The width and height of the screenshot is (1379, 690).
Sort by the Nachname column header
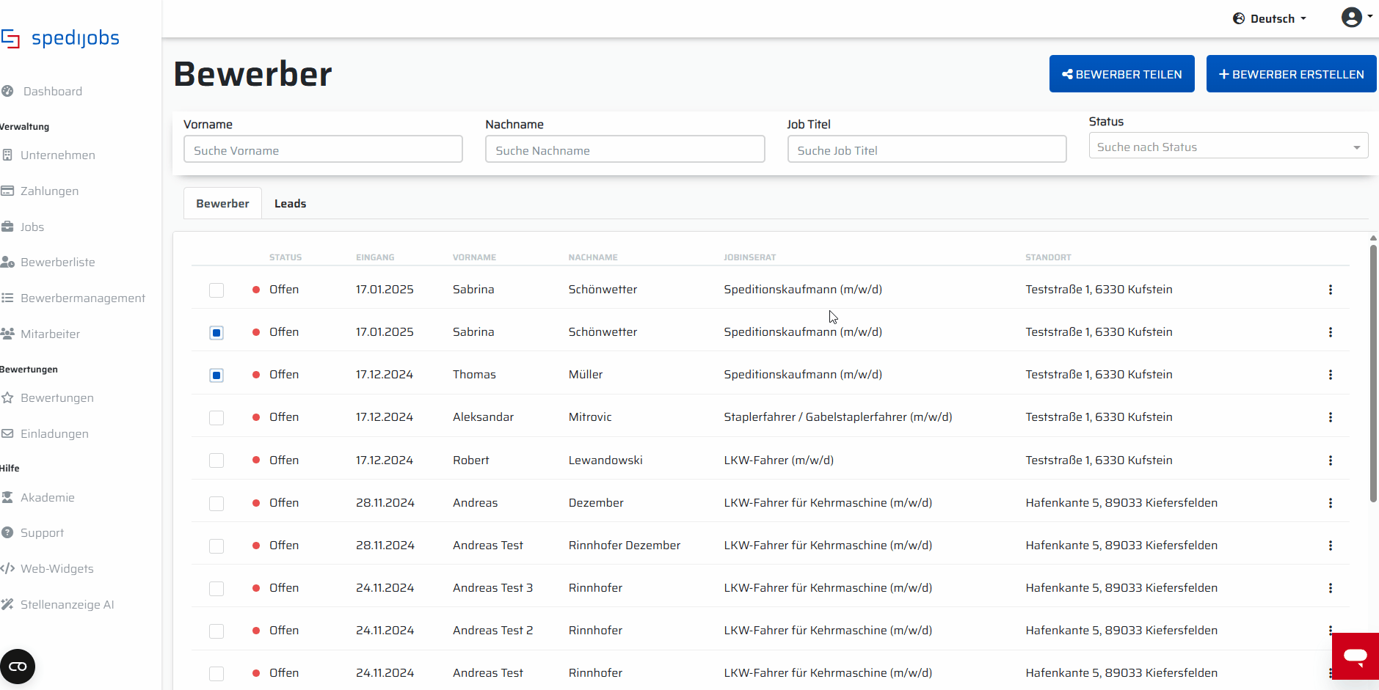coord(593,257)
